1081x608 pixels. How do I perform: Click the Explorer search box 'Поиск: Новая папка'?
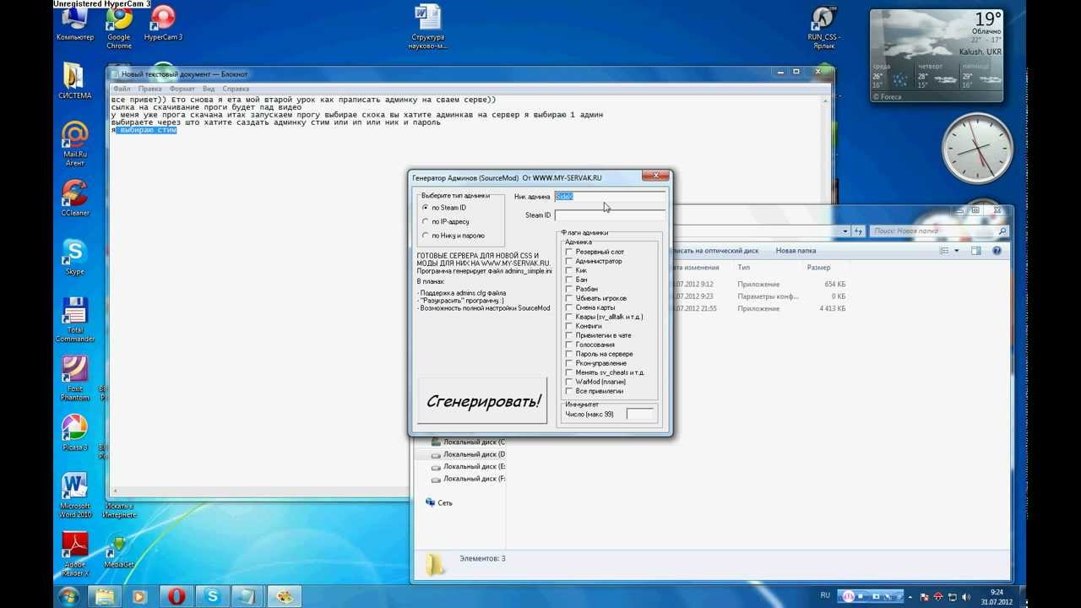(939, 231)
